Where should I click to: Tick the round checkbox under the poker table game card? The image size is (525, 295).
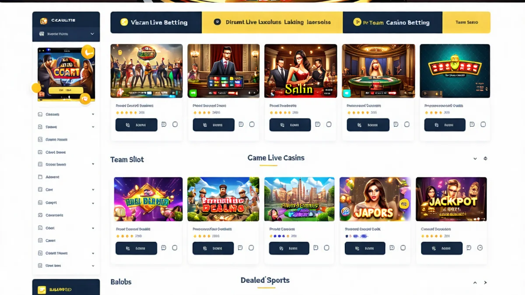(407, 125)
